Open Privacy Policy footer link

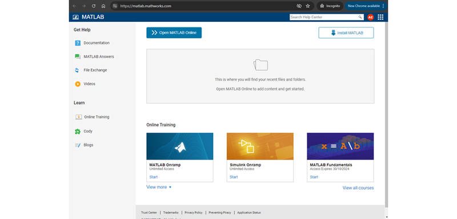(x=194, y=213)
